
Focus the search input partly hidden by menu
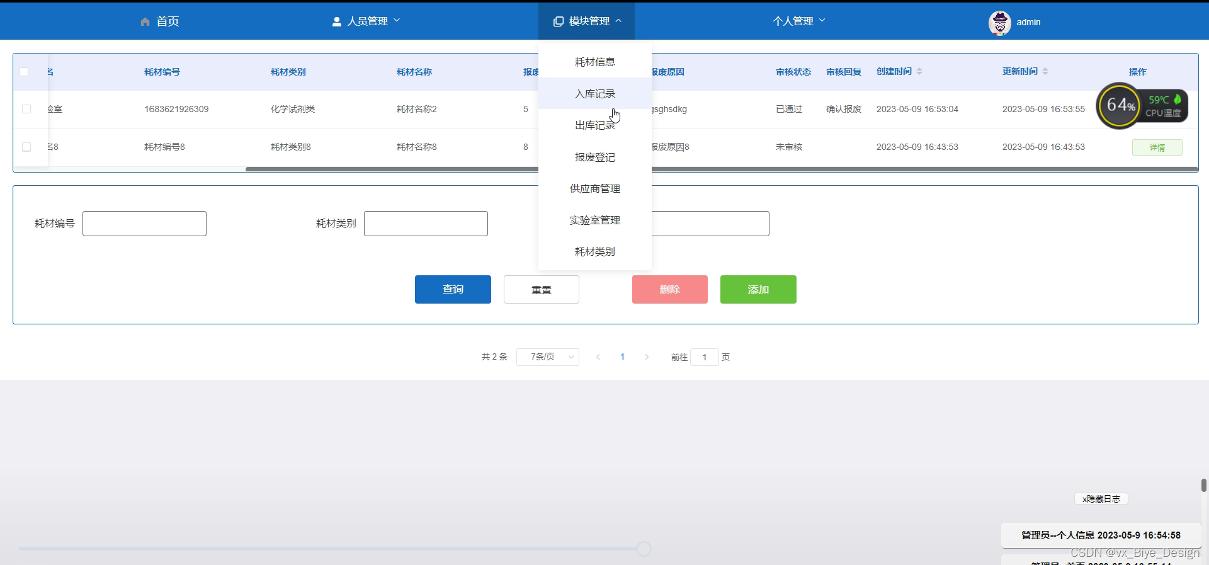coord(710,224)
